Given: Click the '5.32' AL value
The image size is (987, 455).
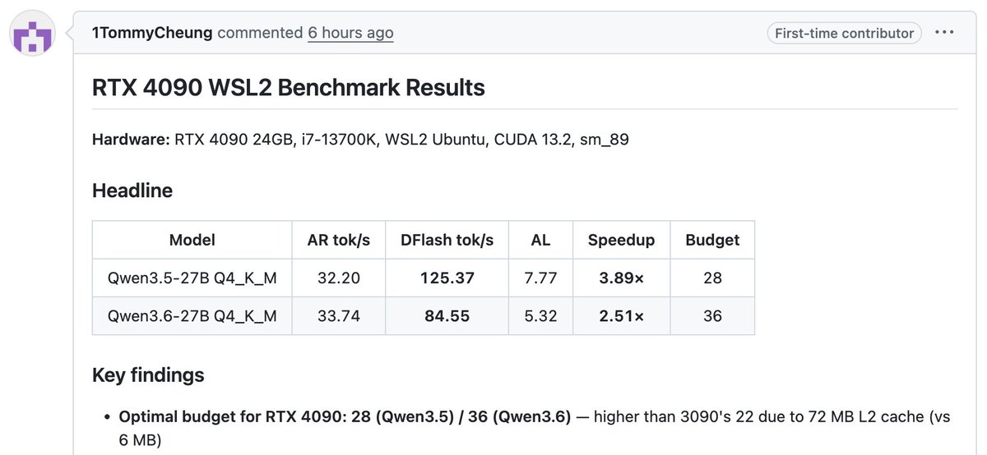Looking at the screenshot, I should tap(541, 315).
